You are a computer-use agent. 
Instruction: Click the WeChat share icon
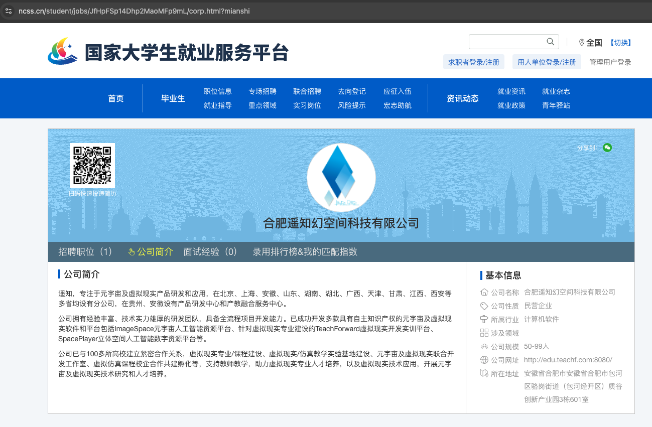[607, 148]
